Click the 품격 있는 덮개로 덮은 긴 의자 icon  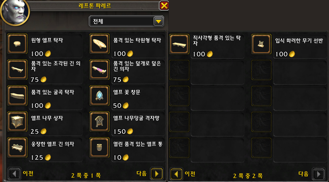[x=99, y=70]
